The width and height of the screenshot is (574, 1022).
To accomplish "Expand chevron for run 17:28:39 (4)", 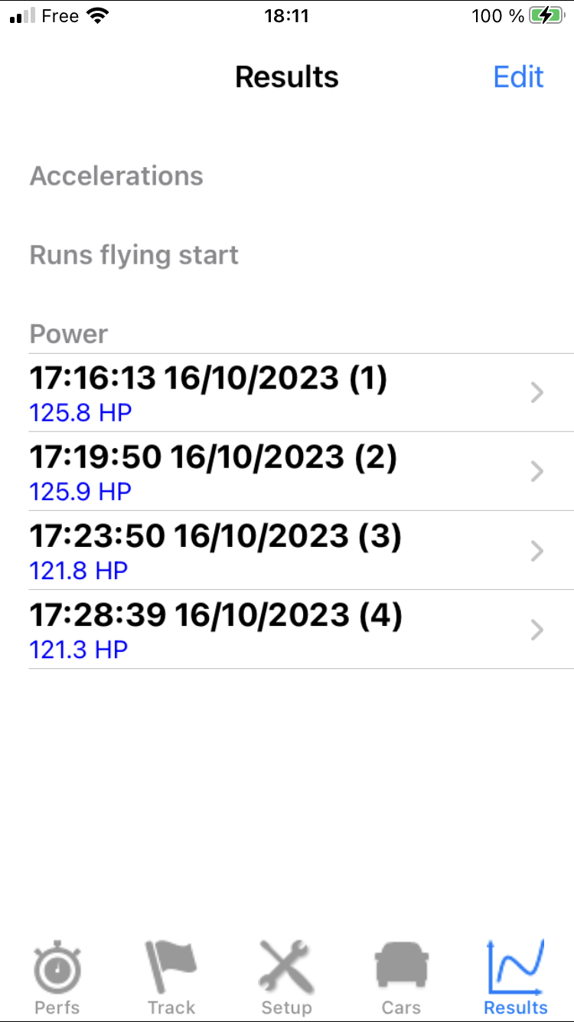I will click(537, 630).
